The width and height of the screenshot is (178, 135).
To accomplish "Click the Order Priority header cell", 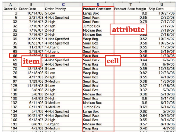I will pos(63,9).
